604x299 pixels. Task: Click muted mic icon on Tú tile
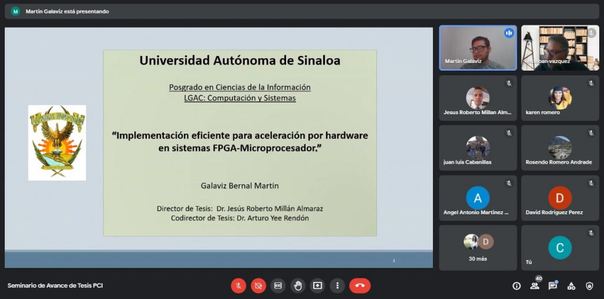click(591, 233)
